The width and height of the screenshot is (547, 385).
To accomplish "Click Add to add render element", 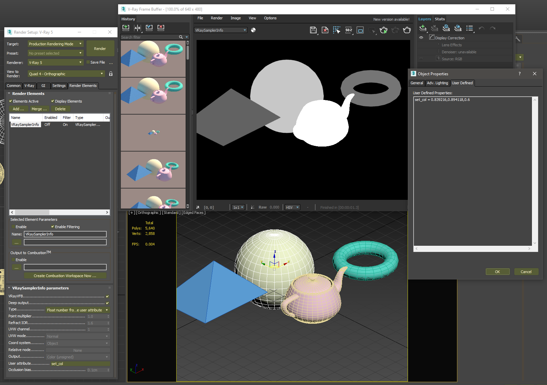I will pyautogui.click(x=19, y=109).
